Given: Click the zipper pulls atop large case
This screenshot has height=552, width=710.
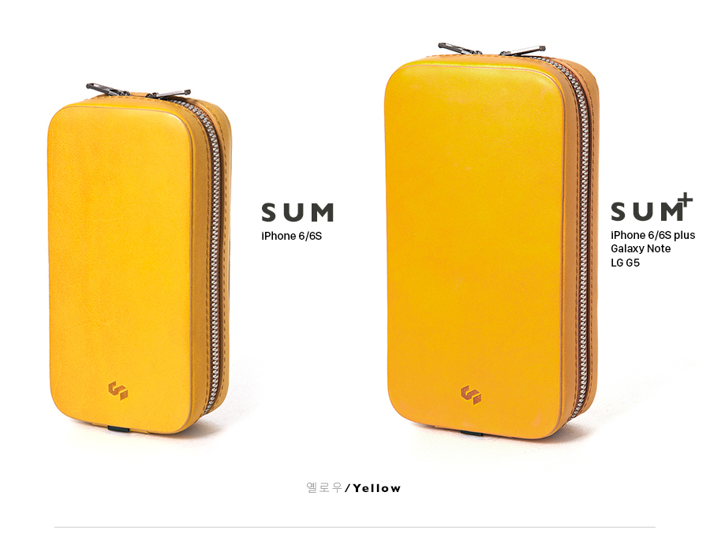Looking at the screenshot, I should pyautogui.click(x=491, y=49).
